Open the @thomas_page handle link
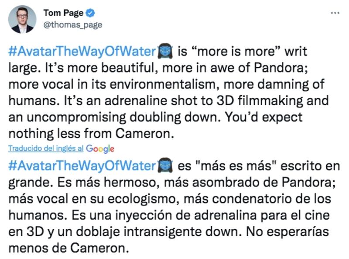Image resolution: width=349 pixels, height=259 pixels. click(x=72, y=25)
